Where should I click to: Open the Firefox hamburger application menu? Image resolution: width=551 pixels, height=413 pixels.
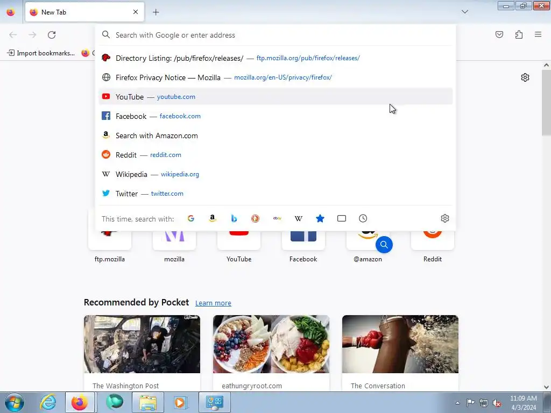tap(538, 34)
